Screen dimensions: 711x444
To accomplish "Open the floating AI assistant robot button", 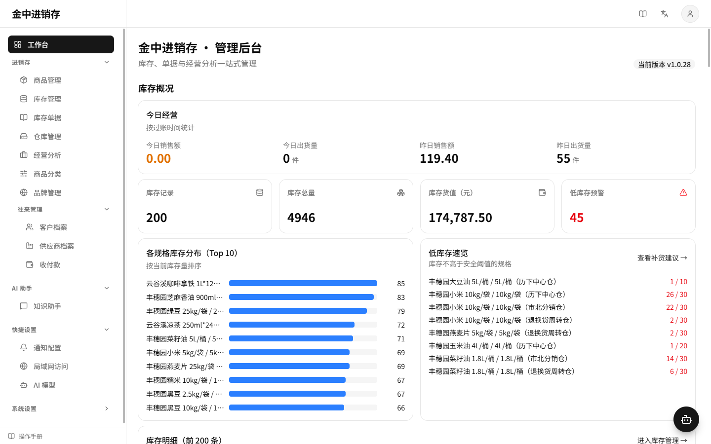I will 686,419.
